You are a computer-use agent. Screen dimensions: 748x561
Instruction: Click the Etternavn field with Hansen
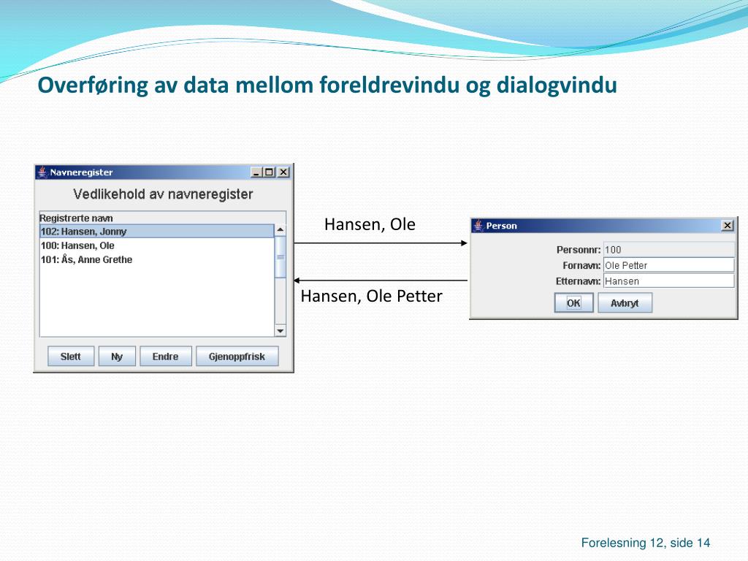click(x=669, y=281)
